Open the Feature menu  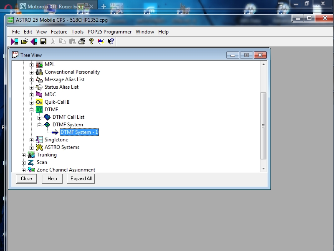pos(59,32)
